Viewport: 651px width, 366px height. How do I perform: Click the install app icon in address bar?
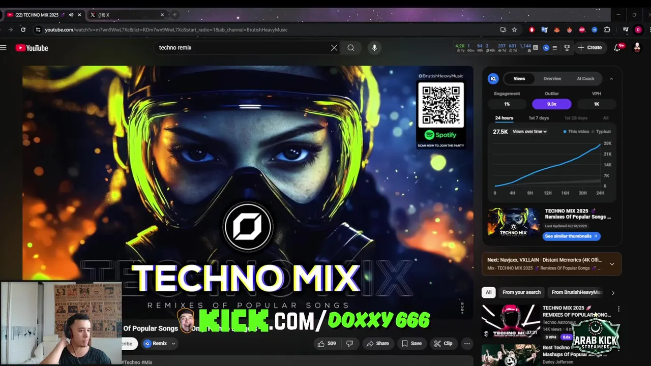[503, 29]
